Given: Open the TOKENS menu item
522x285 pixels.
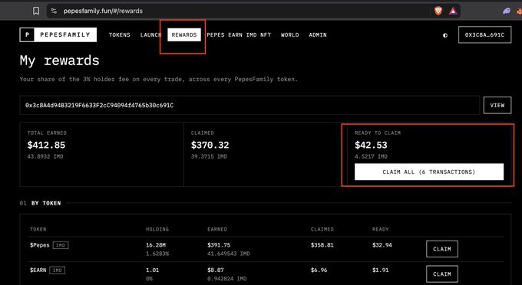Looking at the screenshot, I should tap(120, 35).
